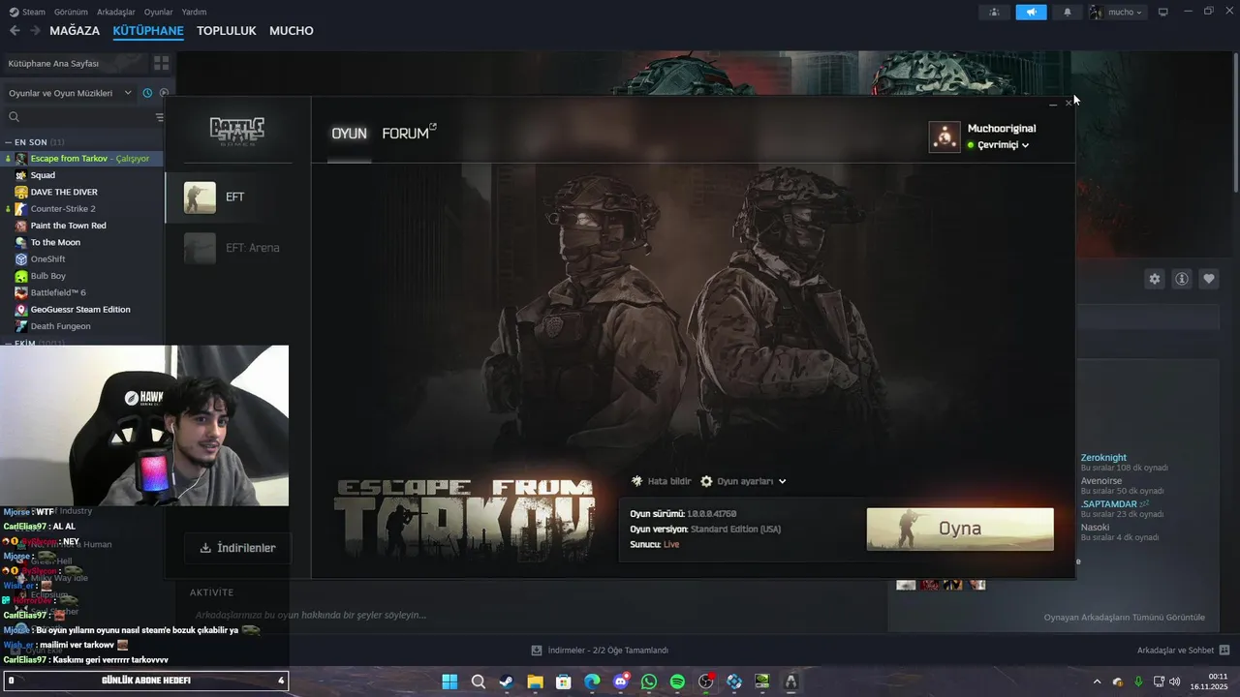Open Microsoft Edge from the taskbar

[592, 682]
